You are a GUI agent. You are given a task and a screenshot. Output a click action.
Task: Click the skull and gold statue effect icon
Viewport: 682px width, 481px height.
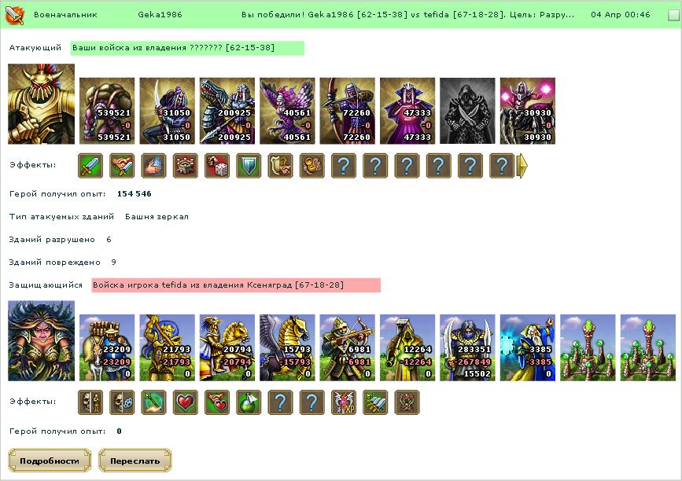90,402
